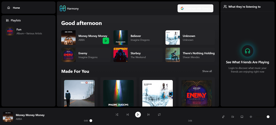The image size is (276, 125).
Task: Toggle shuffle playback
Action: [x=117, y=114]
